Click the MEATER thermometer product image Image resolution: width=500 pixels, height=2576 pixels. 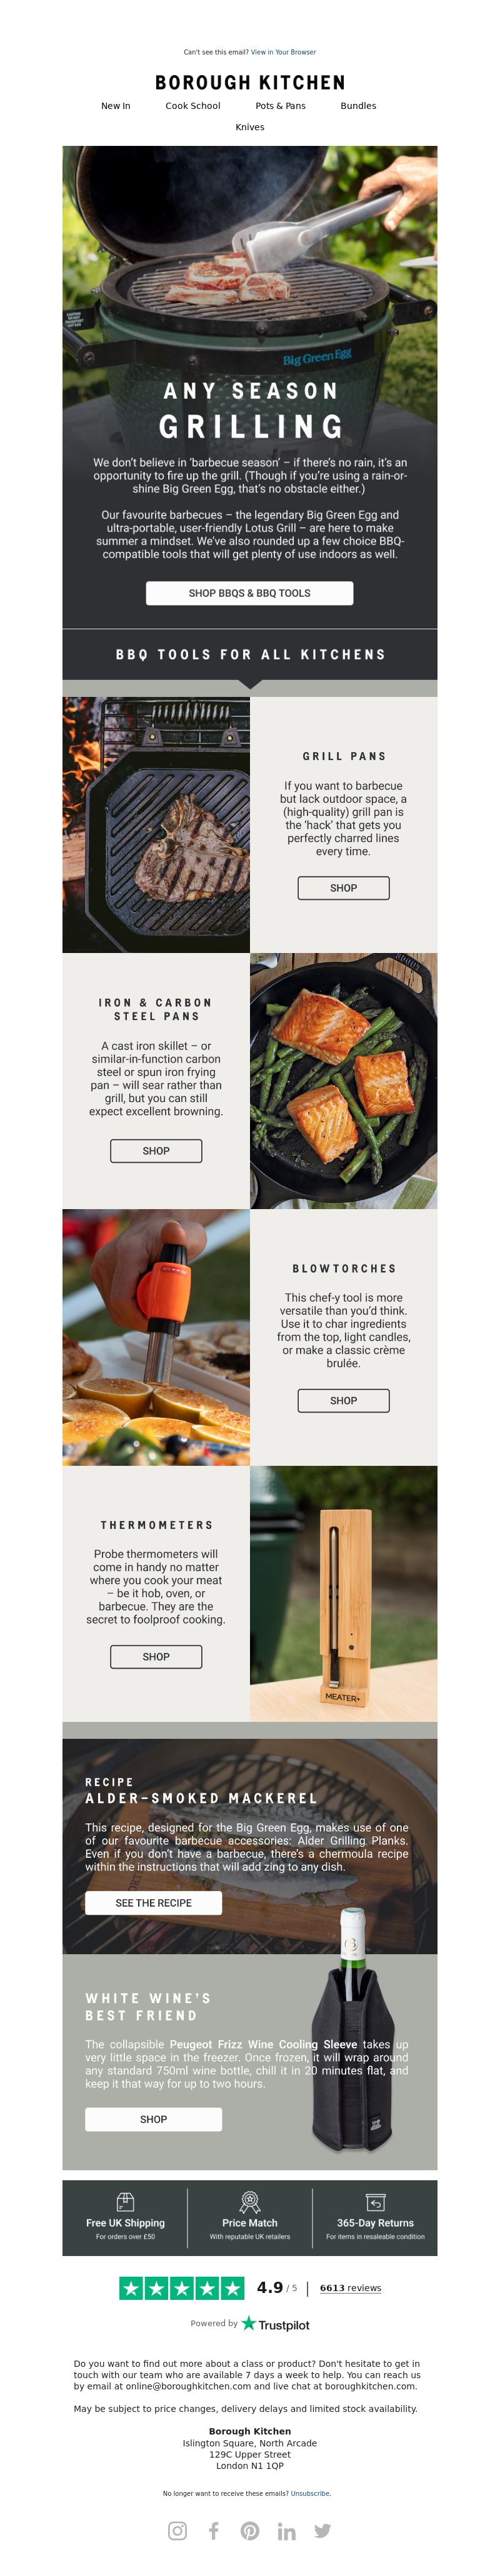coord(343,1594)
